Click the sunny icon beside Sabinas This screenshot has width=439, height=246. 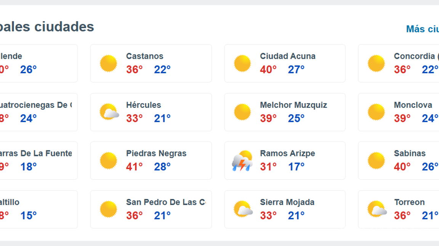pyautogui.click(x=377, y=160)
